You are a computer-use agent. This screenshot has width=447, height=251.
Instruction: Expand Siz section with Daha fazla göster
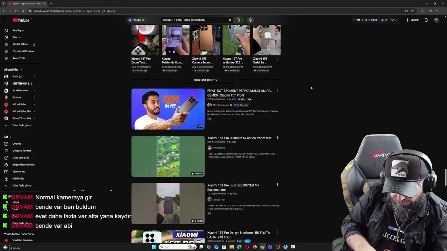[x=22, y=185]
